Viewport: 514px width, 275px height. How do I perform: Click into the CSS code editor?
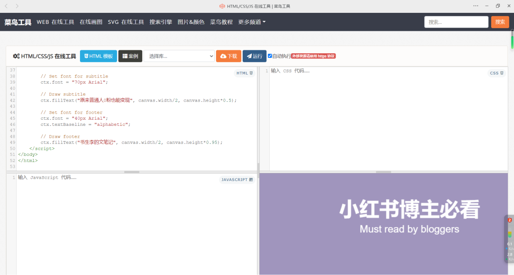tap(388, 119)
